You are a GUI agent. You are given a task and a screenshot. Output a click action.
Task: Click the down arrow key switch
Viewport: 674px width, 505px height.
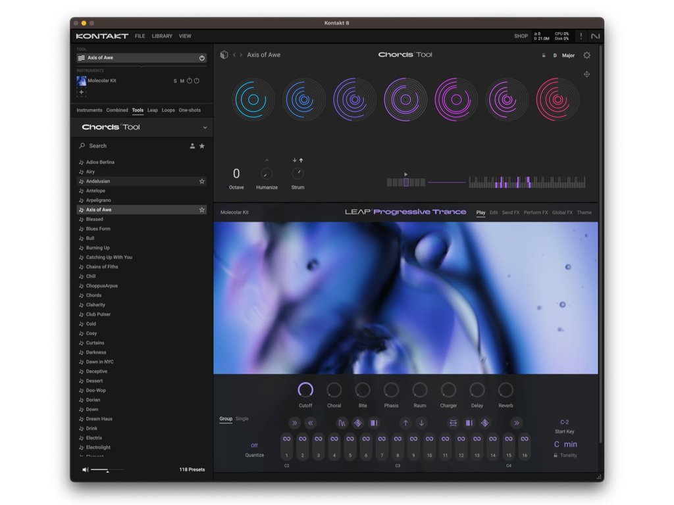tap(421, 423)
